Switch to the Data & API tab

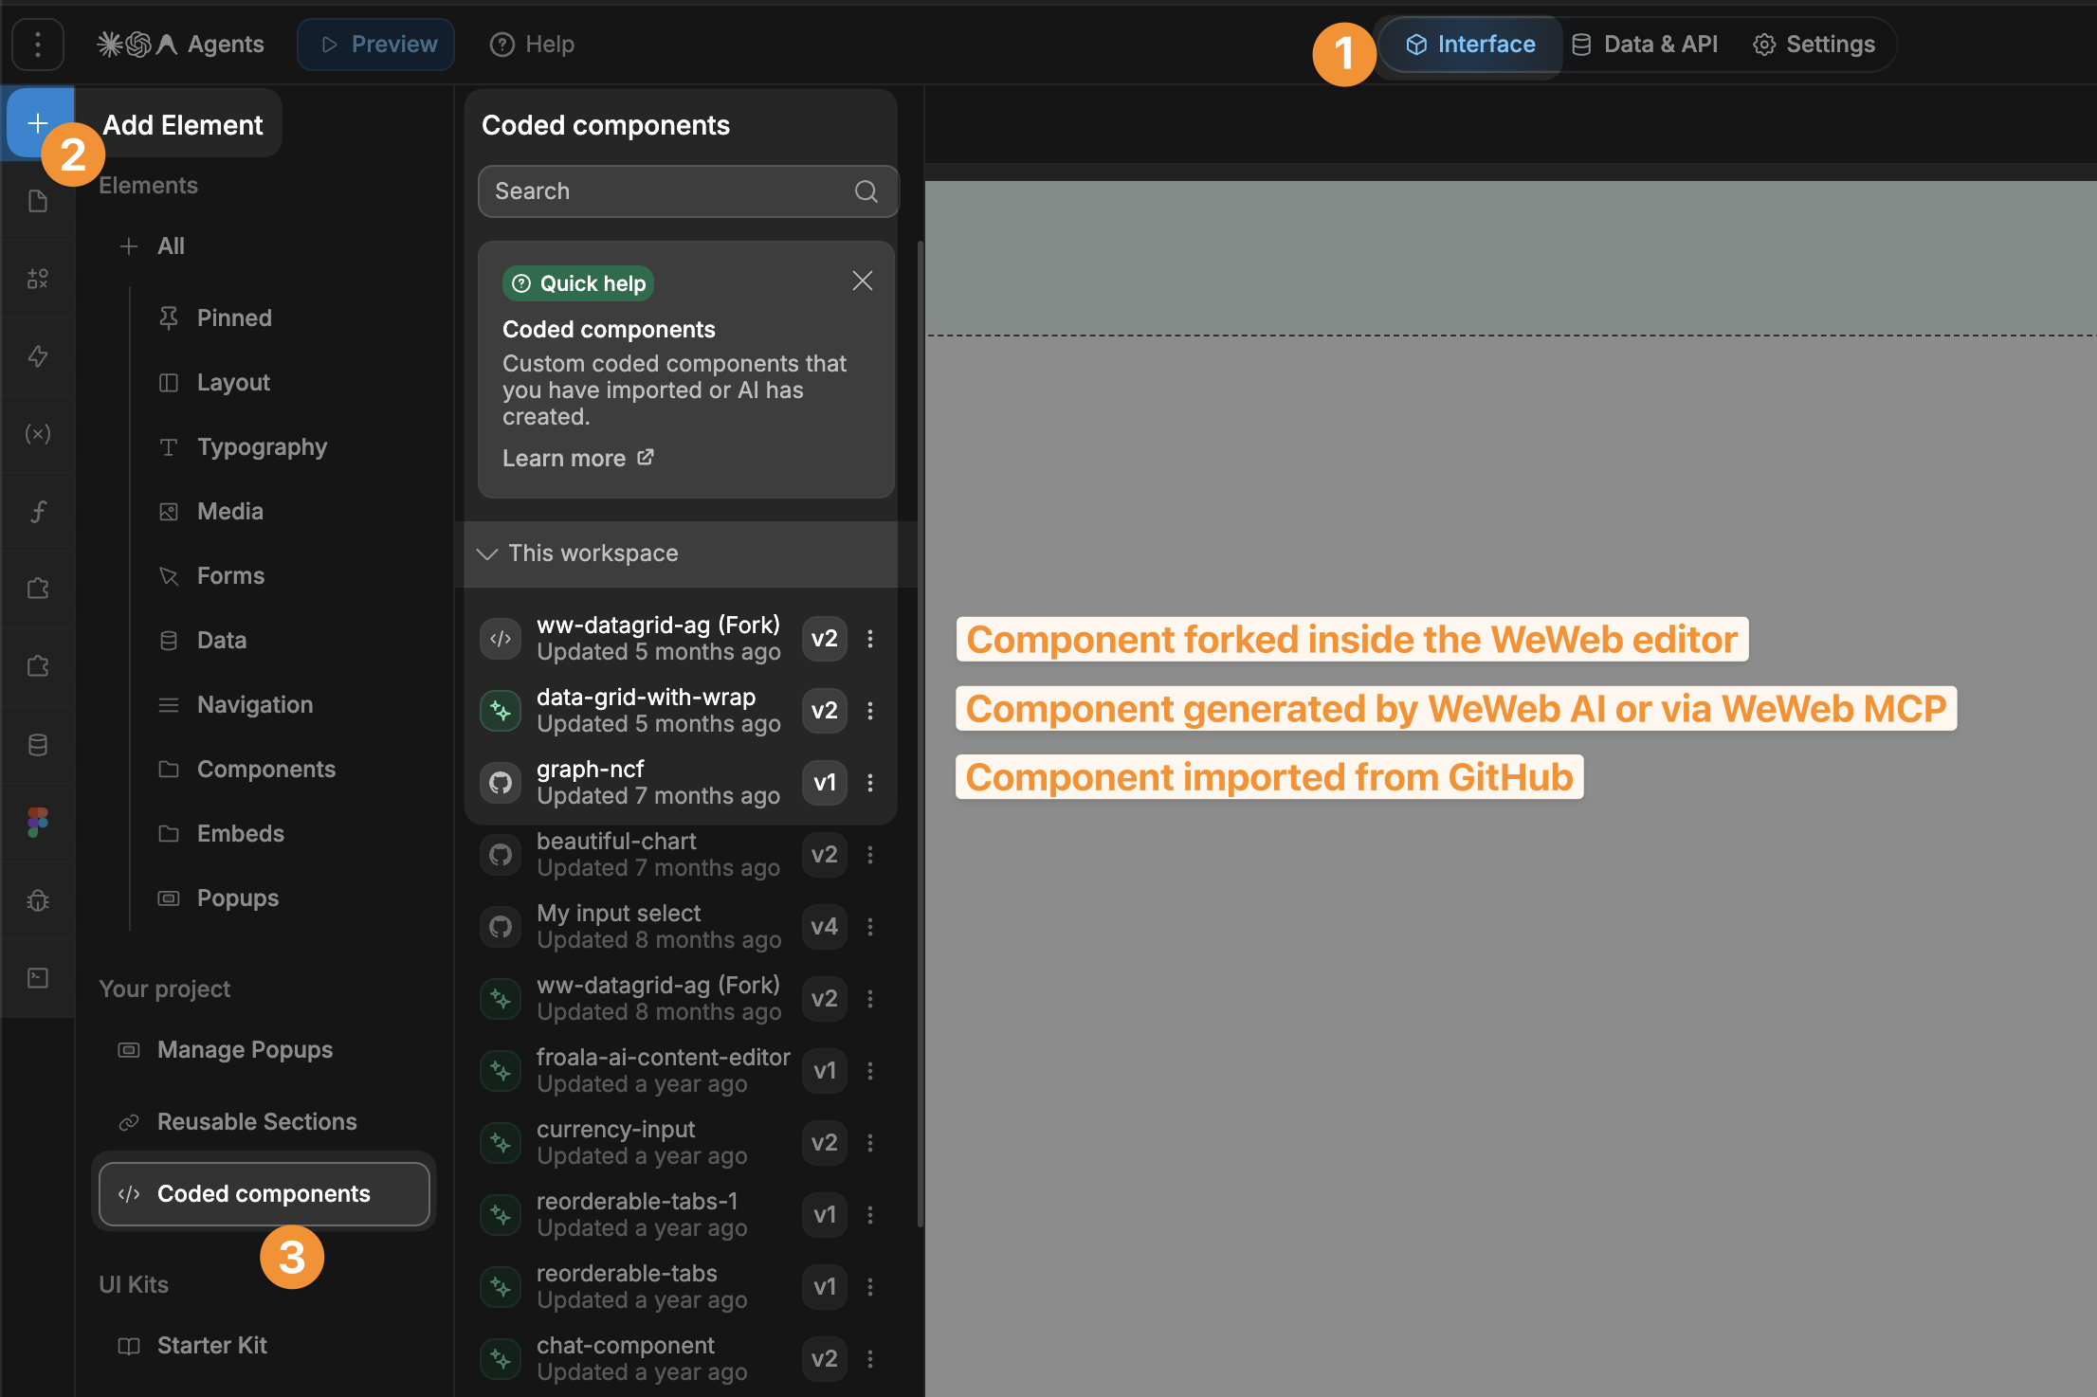(1645, 45)
